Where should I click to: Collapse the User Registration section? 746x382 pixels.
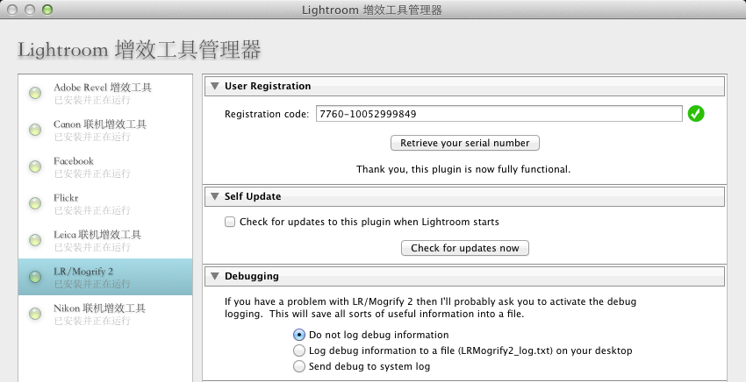tap(215, 86)
